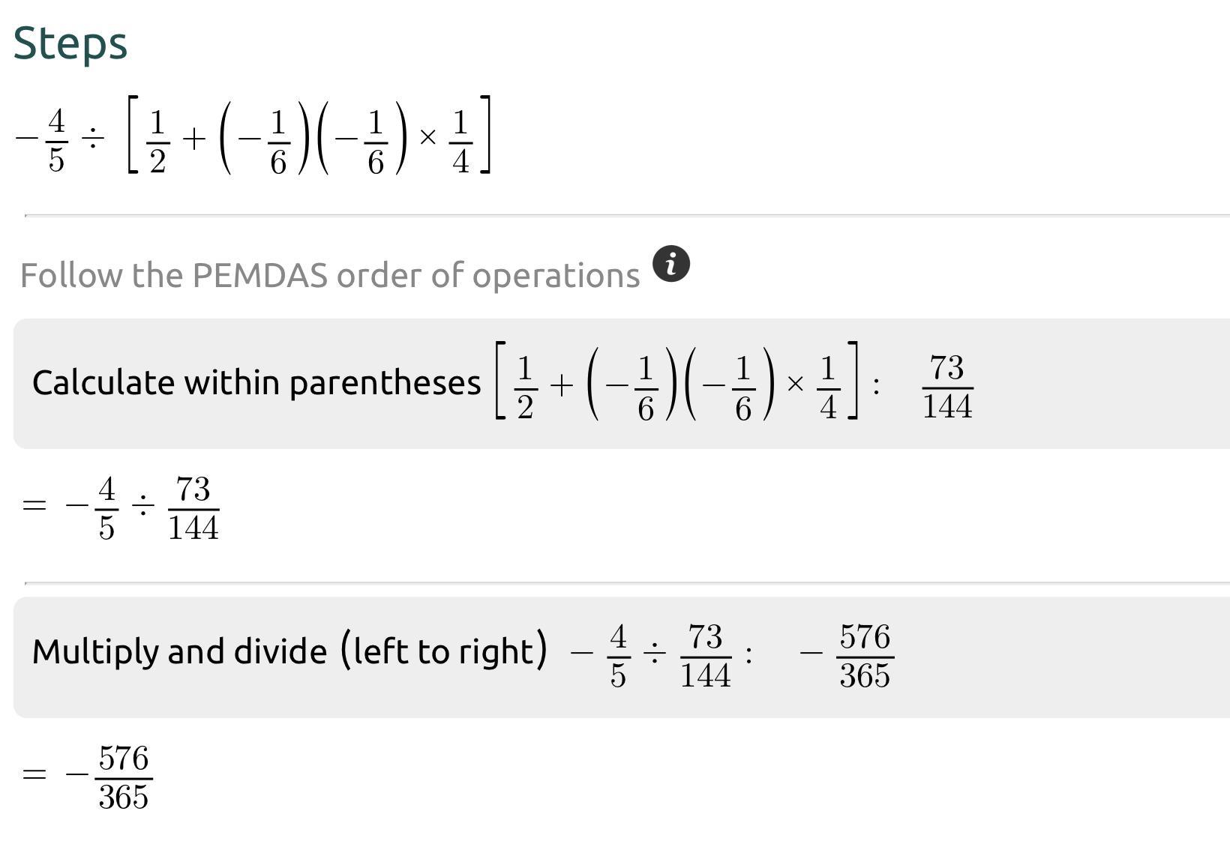Click the PEMDAS info icon
The width and height of the screenshot is (1230, 847).
tap(670, 264)
